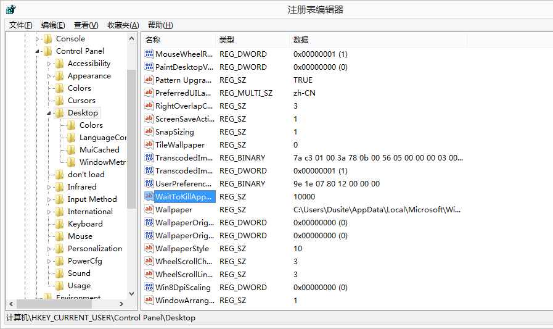Collapse the Desktop tree node

(49, 114)
